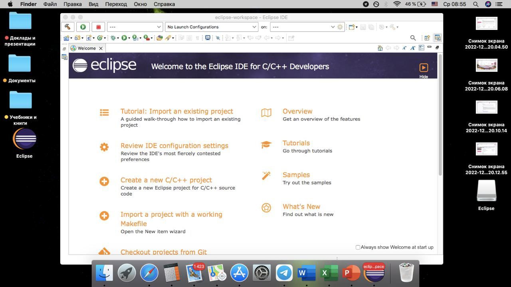Open the Справка menu
Screen dimensions: 511x287
(x=164, y=4)
